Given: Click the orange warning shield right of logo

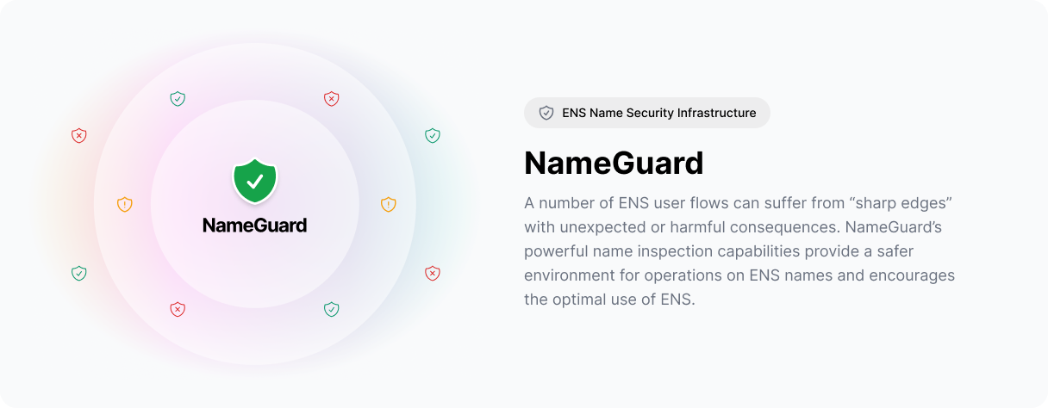Looking at the screenshot, I should (389, 204).
